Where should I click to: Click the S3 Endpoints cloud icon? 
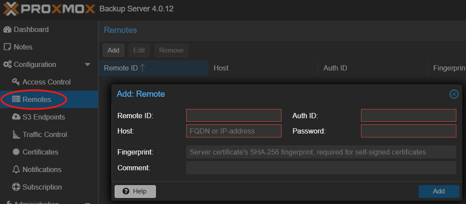point(16,117)
